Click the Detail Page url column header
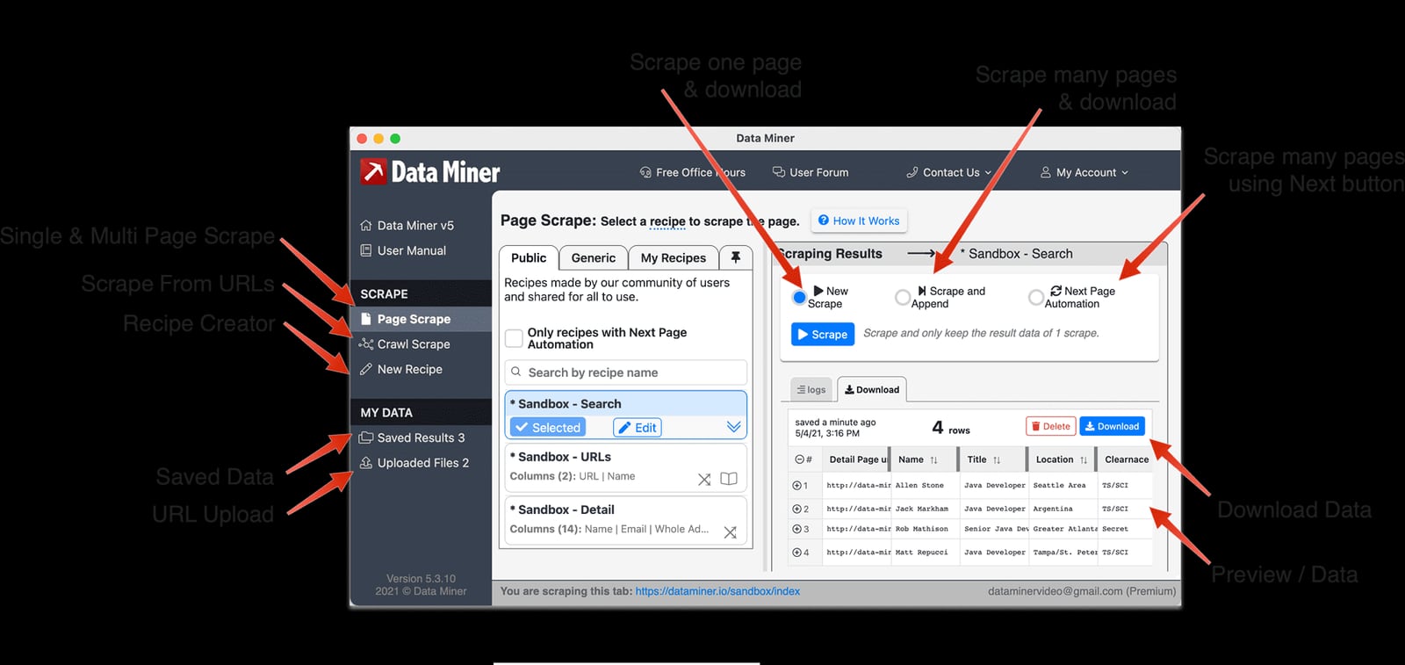 click(x=859, y=459)
